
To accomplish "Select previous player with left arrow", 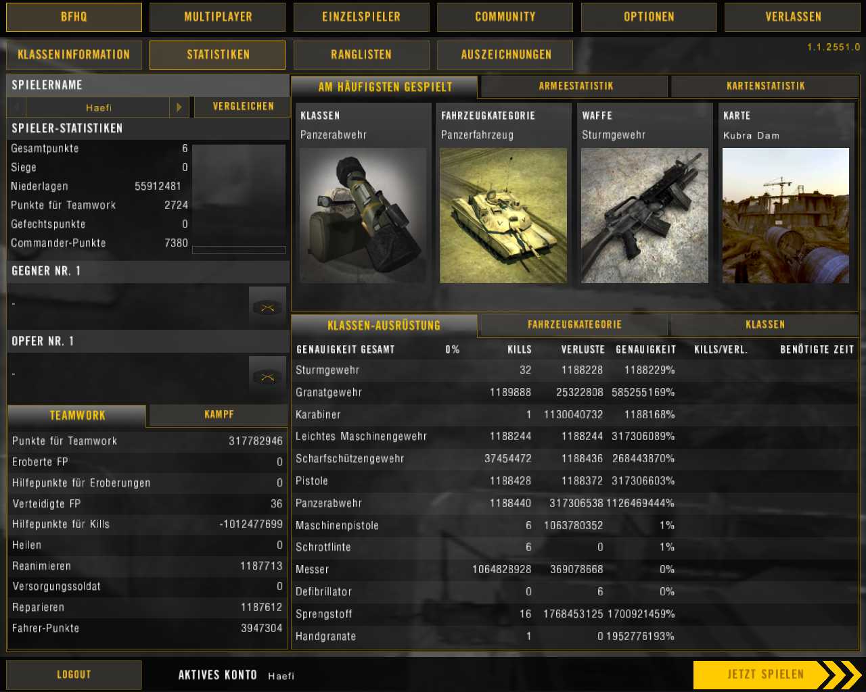I will coord(16,107).
